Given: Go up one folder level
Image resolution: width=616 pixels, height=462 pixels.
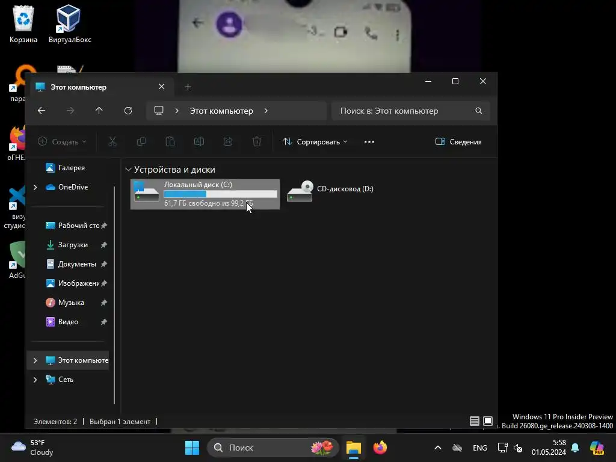Looking at the screenshot, I should point(99,111).
